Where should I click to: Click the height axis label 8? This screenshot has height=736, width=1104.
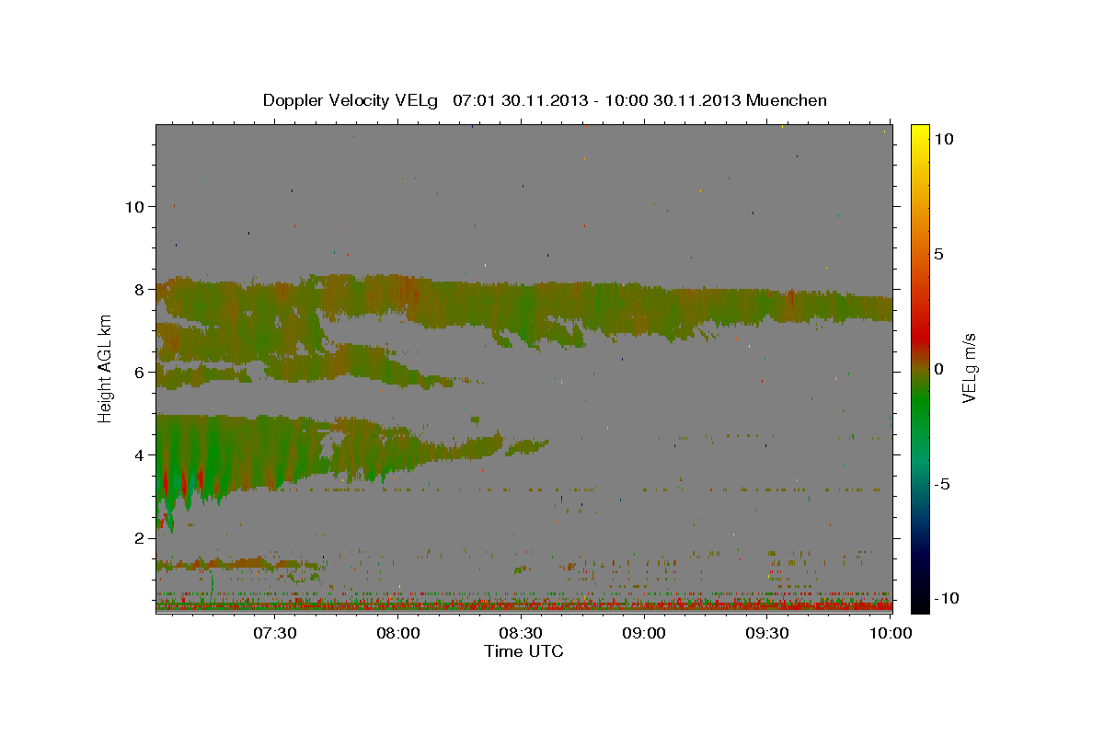coord(141,289)
